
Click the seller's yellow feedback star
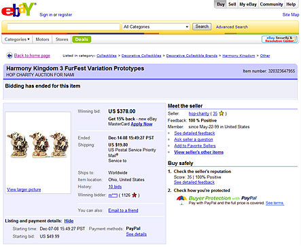tap(222, 113)
